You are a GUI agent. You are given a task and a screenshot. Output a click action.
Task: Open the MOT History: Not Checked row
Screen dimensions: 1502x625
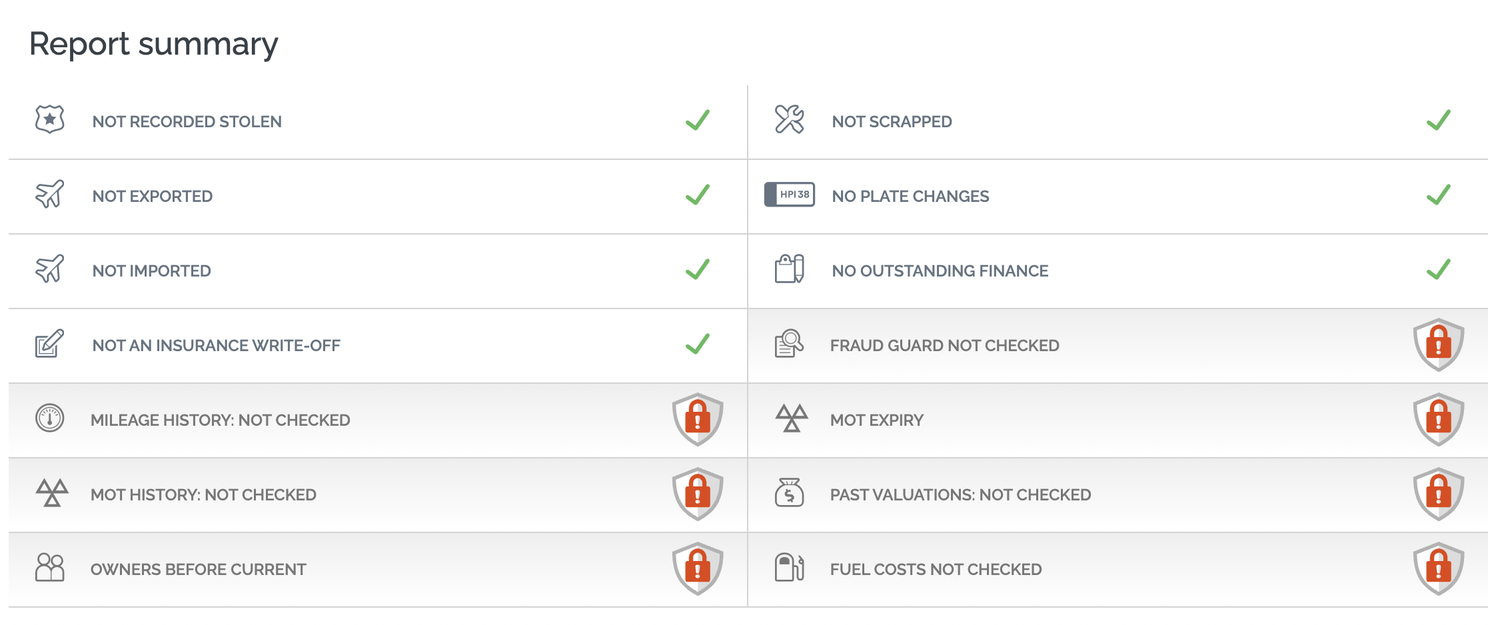pyautogui.click(x=378, y=494)
